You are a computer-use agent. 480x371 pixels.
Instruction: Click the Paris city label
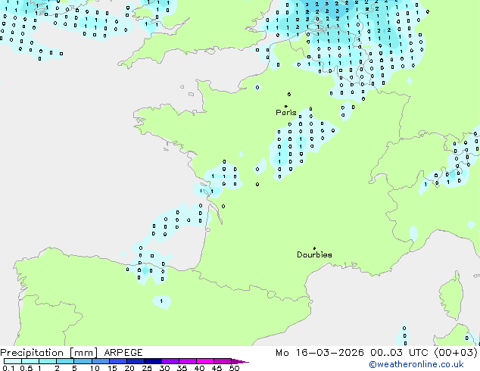tap(286, 112)
